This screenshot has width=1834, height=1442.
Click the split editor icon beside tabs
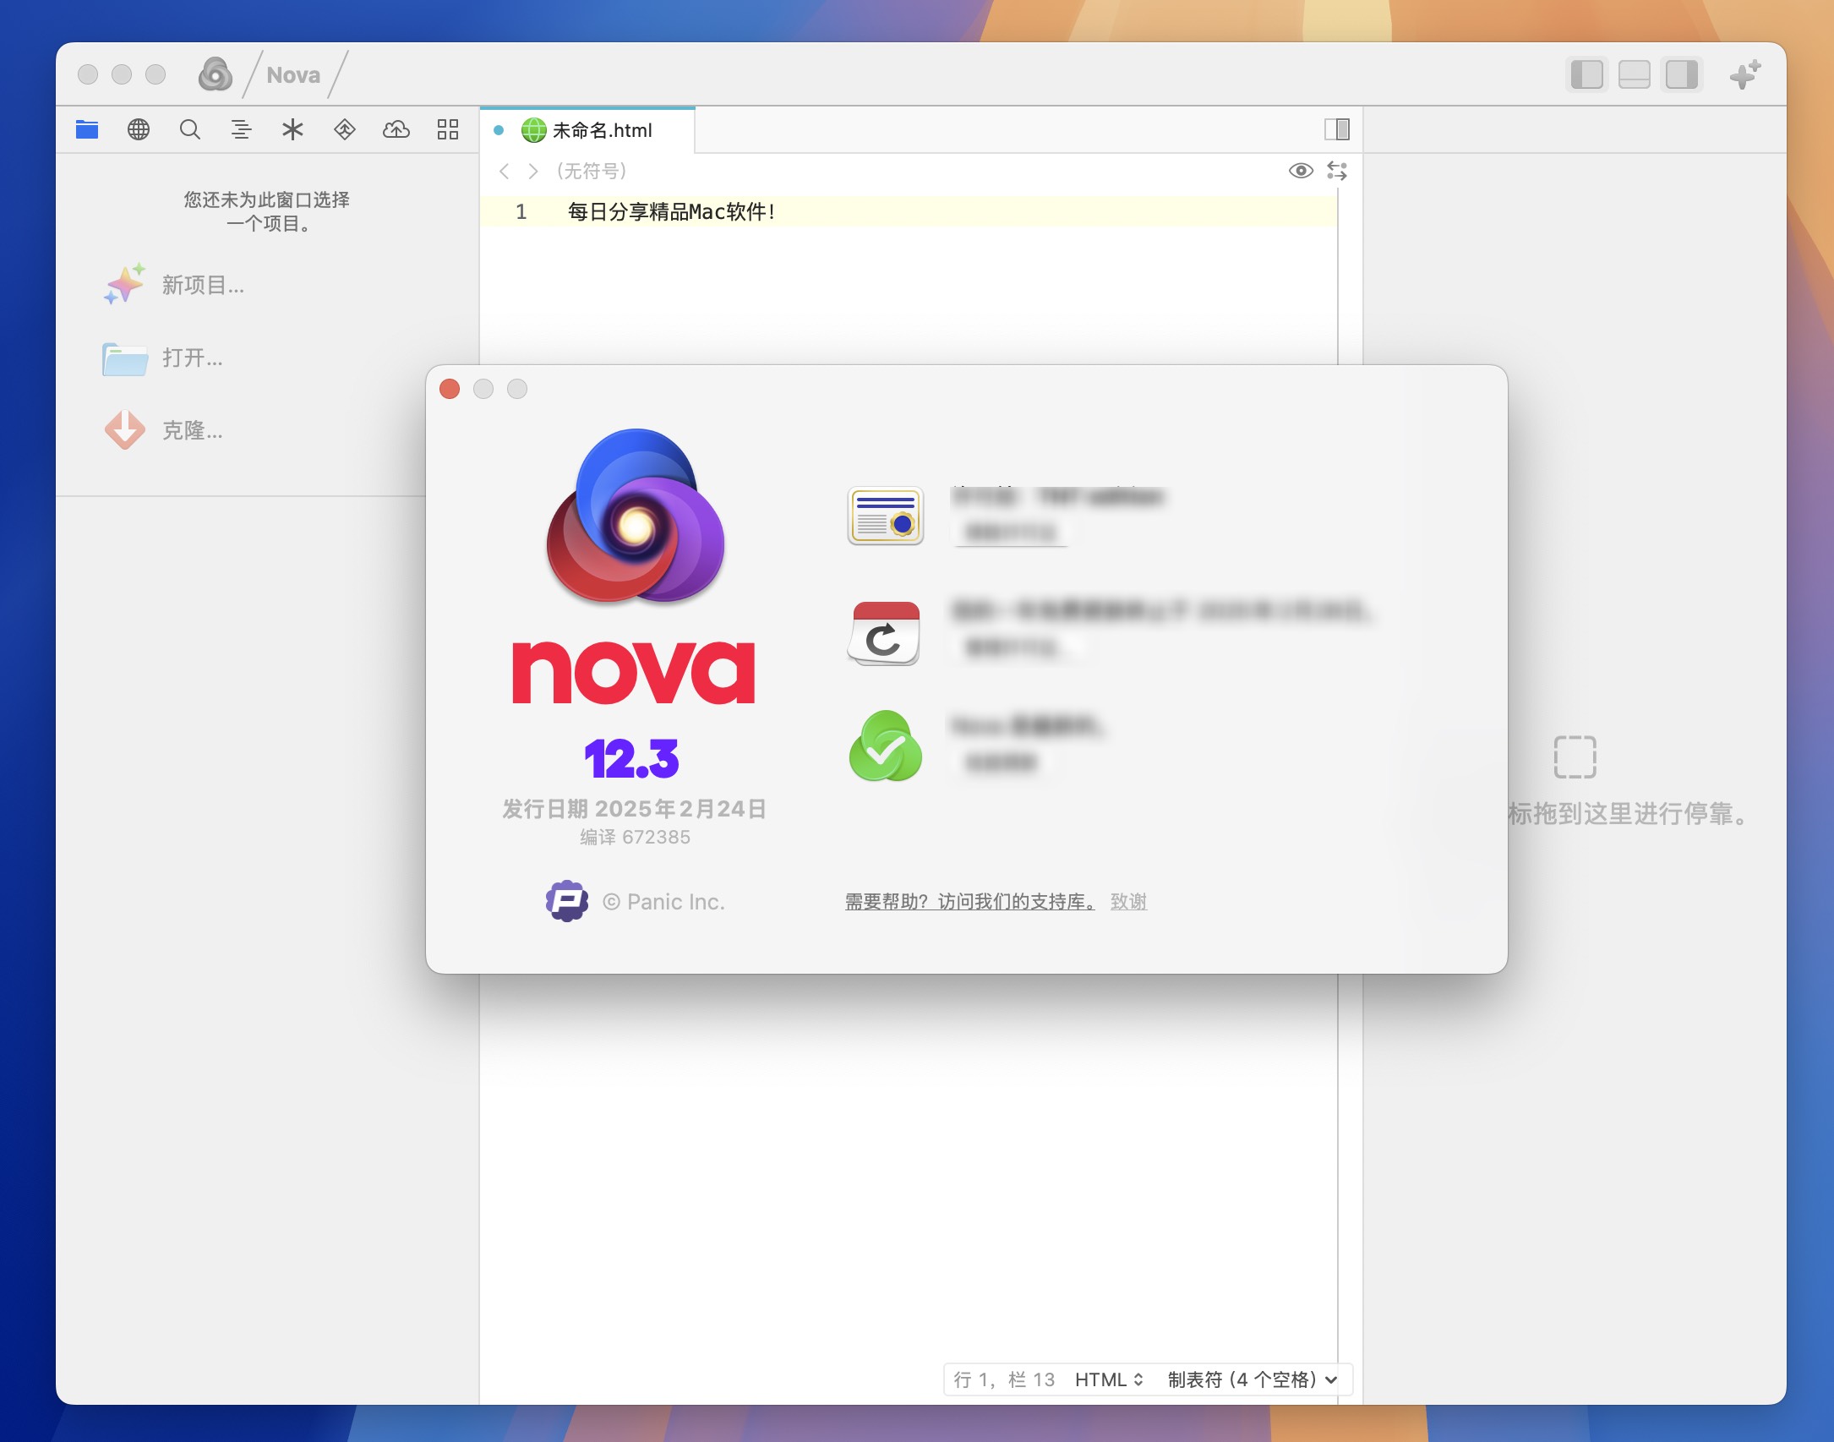tap(1337, 129)
